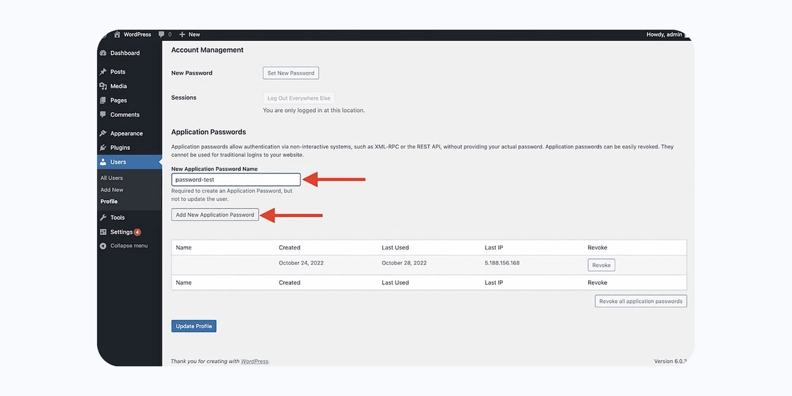This screenshot has width=792, height=396.
Task: Open the Add New user submenu link
Action: point(112,190)
